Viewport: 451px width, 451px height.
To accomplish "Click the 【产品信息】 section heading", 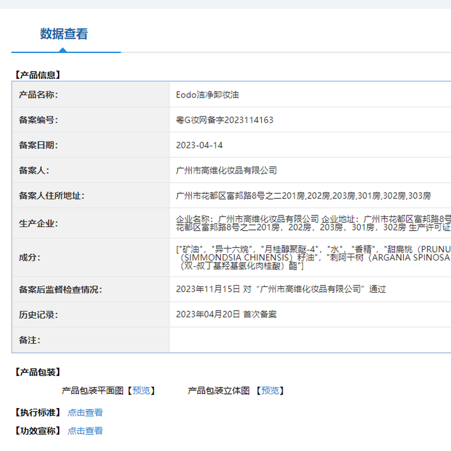I will [x=37, y=74].
